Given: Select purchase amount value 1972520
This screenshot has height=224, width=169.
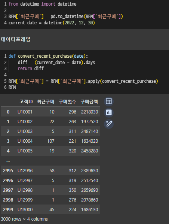Looking at the screenshot, I should [90, 122].
